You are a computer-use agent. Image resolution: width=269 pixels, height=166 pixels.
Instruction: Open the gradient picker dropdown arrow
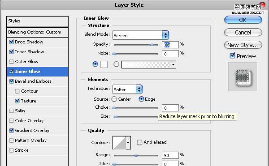[x=174, y=65]
